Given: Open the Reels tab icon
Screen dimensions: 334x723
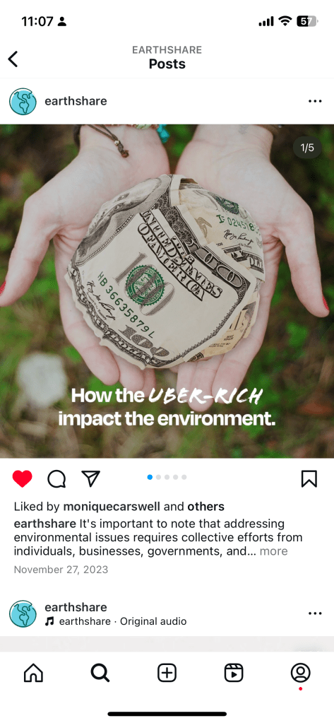Looking at the screenshot, I should (x=234, y=674).
